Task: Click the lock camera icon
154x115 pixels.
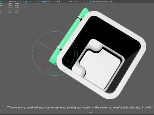Action: pyautogui.click(x=13, y=2)
